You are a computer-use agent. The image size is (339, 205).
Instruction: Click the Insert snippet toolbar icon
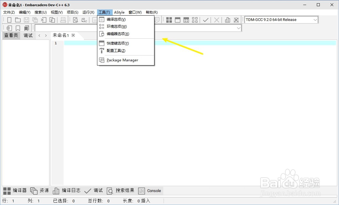pyautogui.click(x=9, y=28)
